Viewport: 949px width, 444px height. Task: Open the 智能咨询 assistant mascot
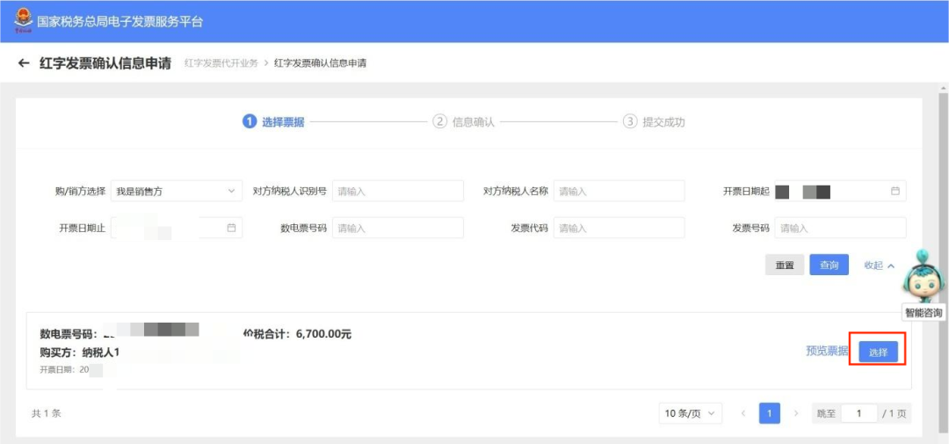[923, 277]
